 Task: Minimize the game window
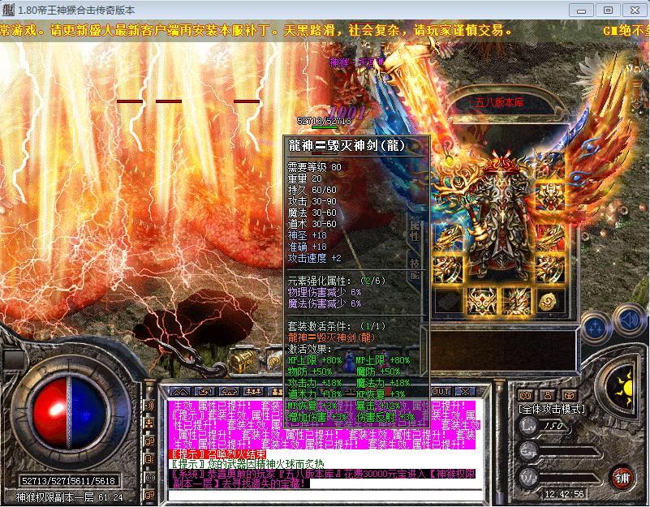[581, 10]
